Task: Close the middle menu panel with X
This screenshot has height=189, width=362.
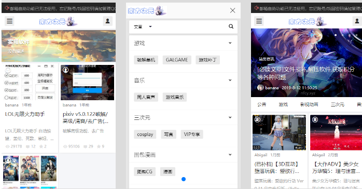Action: point(232,10)
